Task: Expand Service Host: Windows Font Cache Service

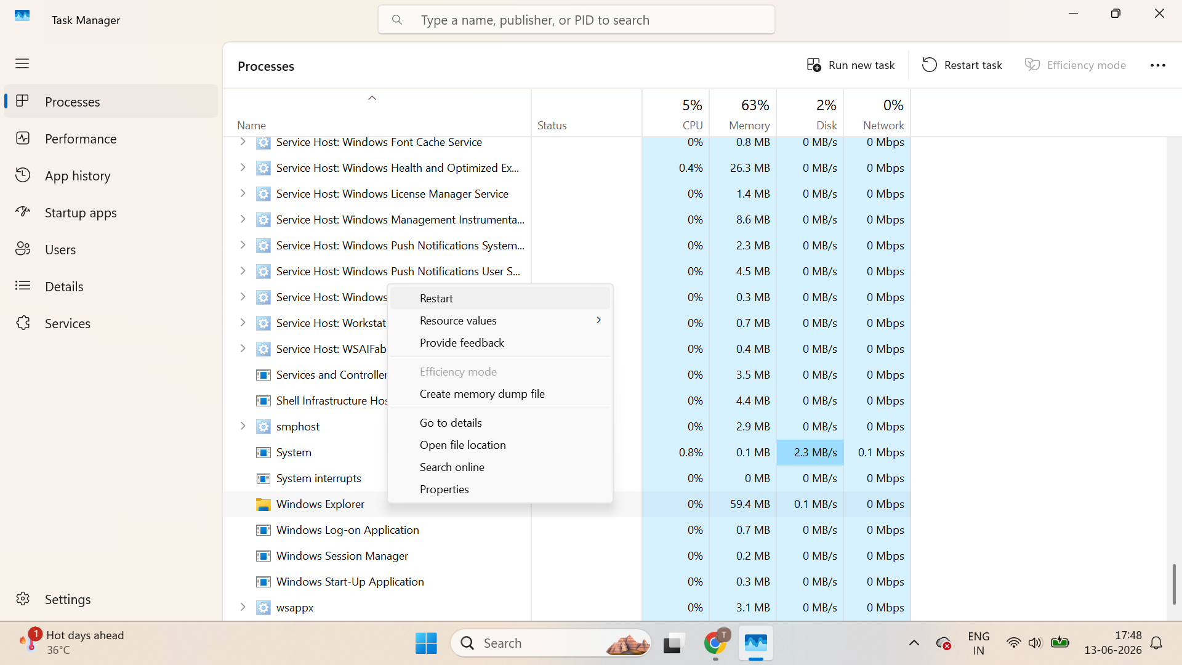Action: [x=243, y=142]
